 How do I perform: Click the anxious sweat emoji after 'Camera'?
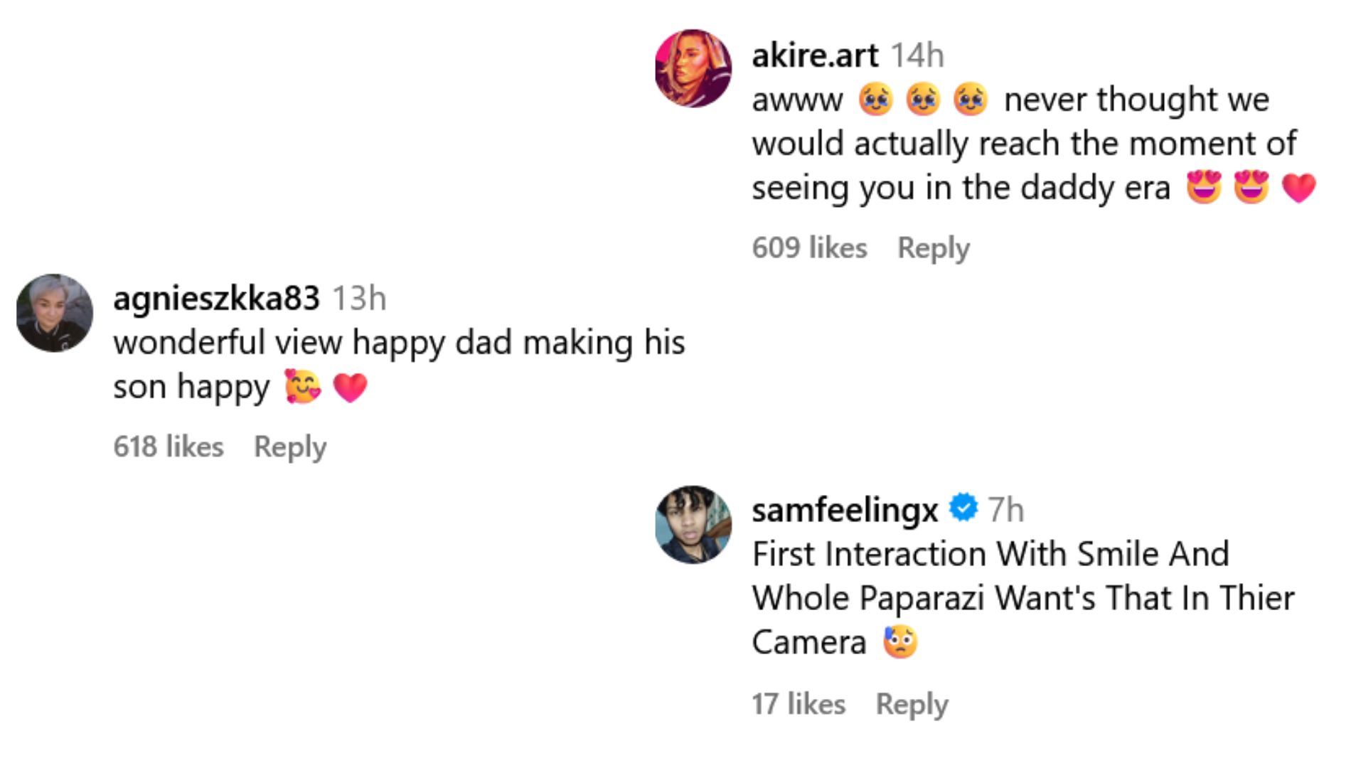[x=899, y=642]
